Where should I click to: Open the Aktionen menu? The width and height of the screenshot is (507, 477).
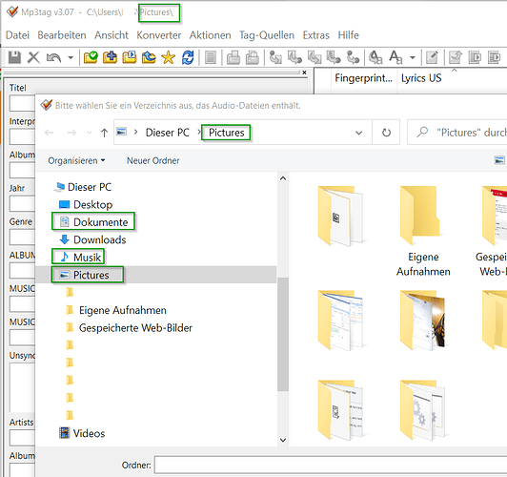point(211,35)
